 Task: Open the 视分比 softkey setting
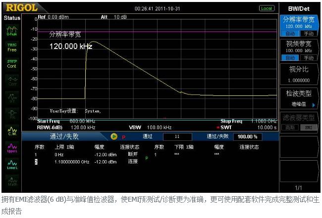(x=299, y=74)
